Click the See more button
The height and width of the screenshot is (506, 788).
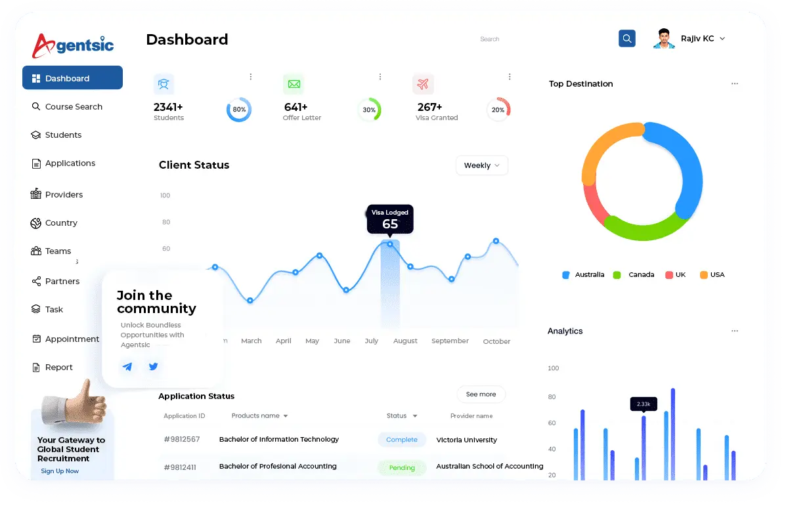(481, 394)
